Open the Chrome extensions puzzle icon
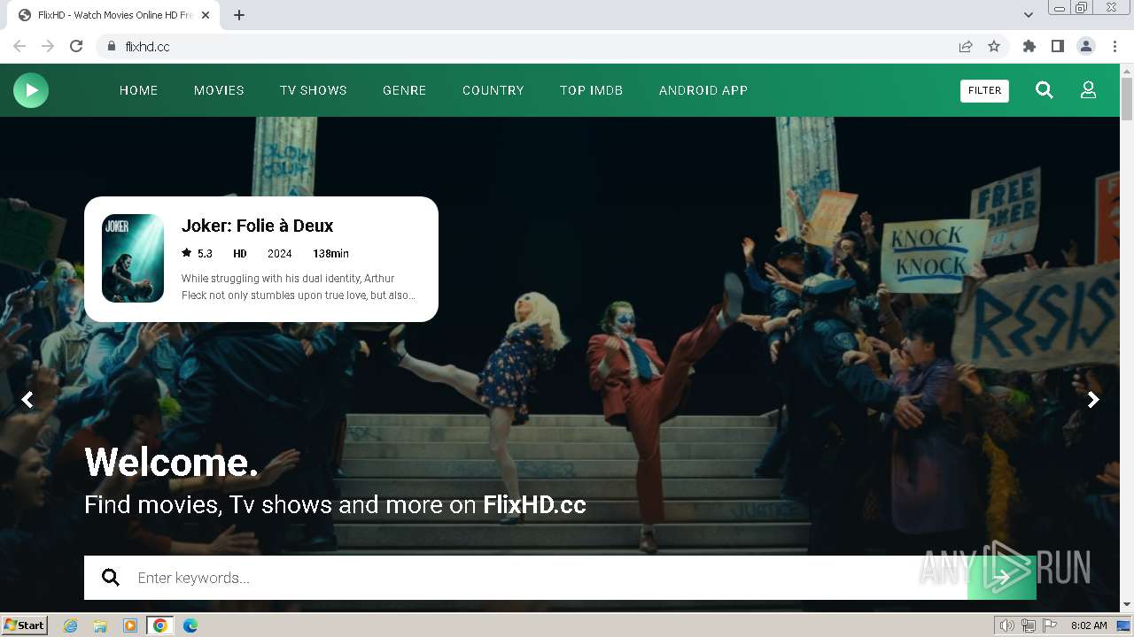Screen dimensions: 1134x637 1029,46
